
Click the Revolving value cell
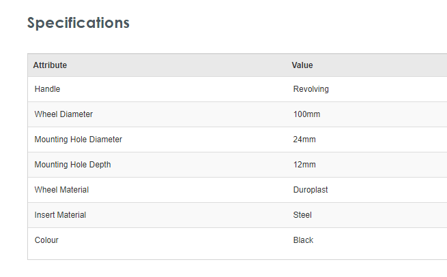point(311,89)
